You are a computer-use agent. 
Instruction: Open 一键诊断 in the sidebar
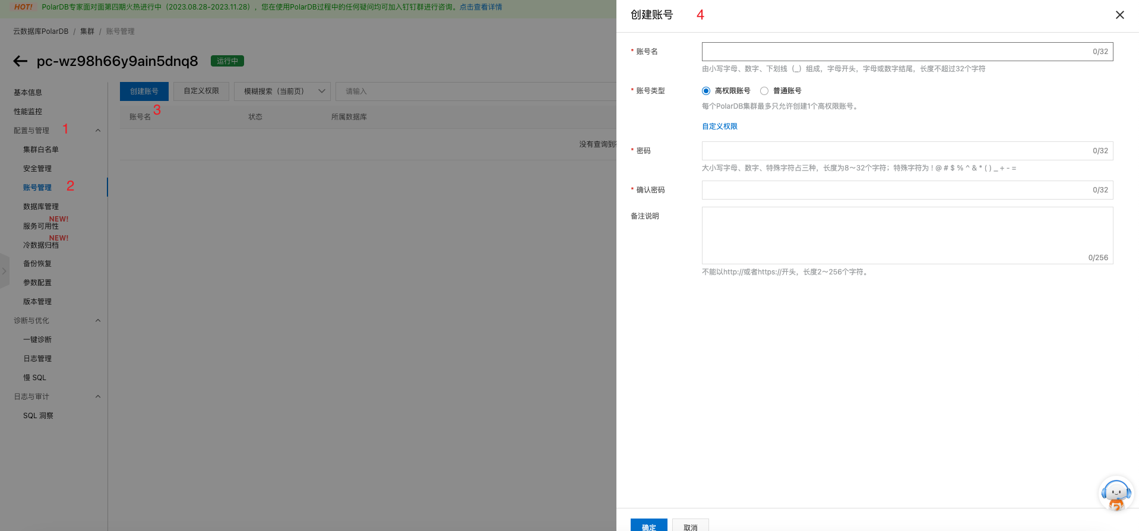pyautogui.click(x=37, y=340)
